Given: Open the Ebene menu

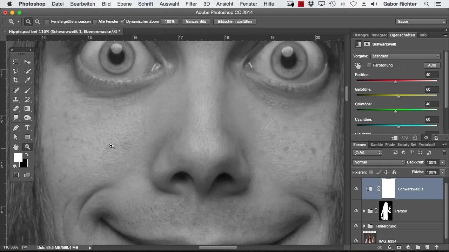Looking at the screenshot, I should (x=125, y=4).
